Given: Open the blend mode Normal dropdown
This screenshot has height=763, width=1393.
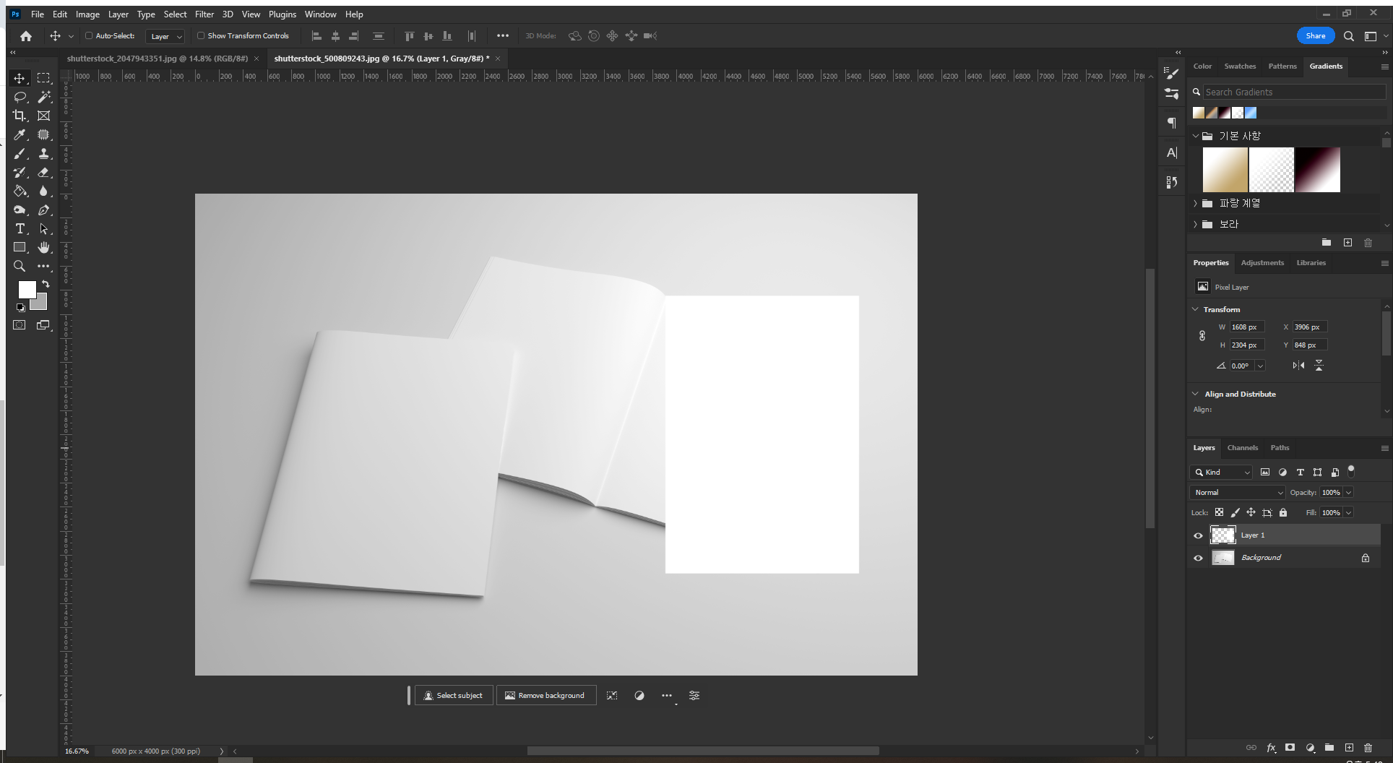Looking at the screenshot, I should point(1238,492).
